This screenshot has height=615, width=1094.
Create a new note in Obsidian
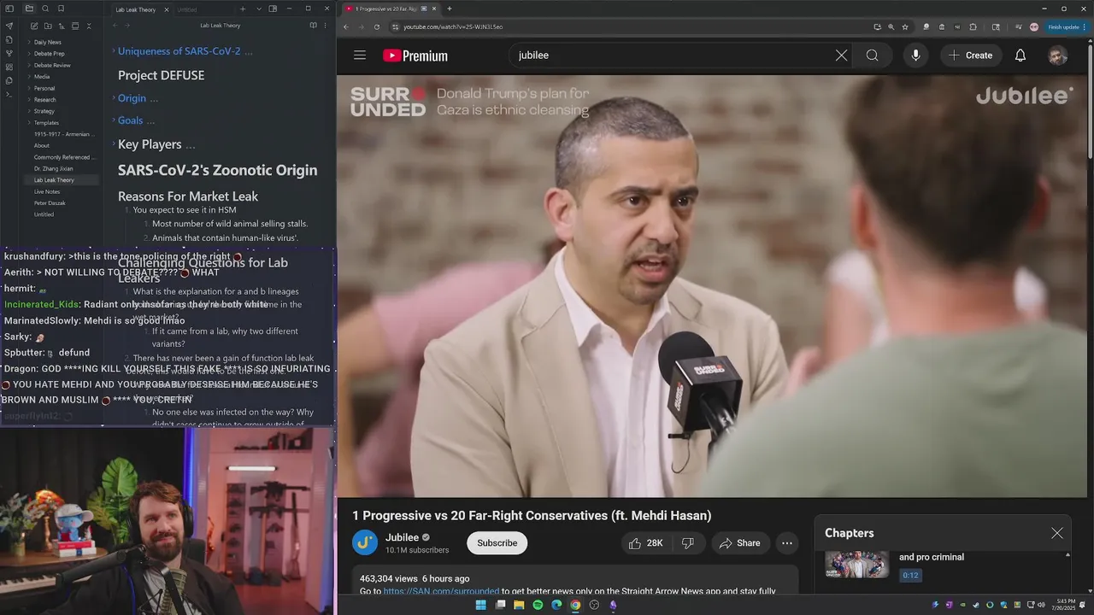[33, 26]
